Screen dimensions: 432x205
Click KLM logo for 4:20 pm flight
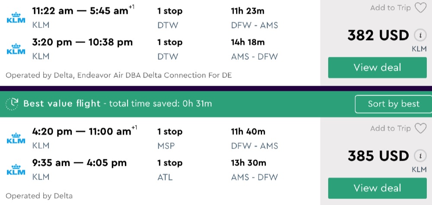tap(17, 138)
